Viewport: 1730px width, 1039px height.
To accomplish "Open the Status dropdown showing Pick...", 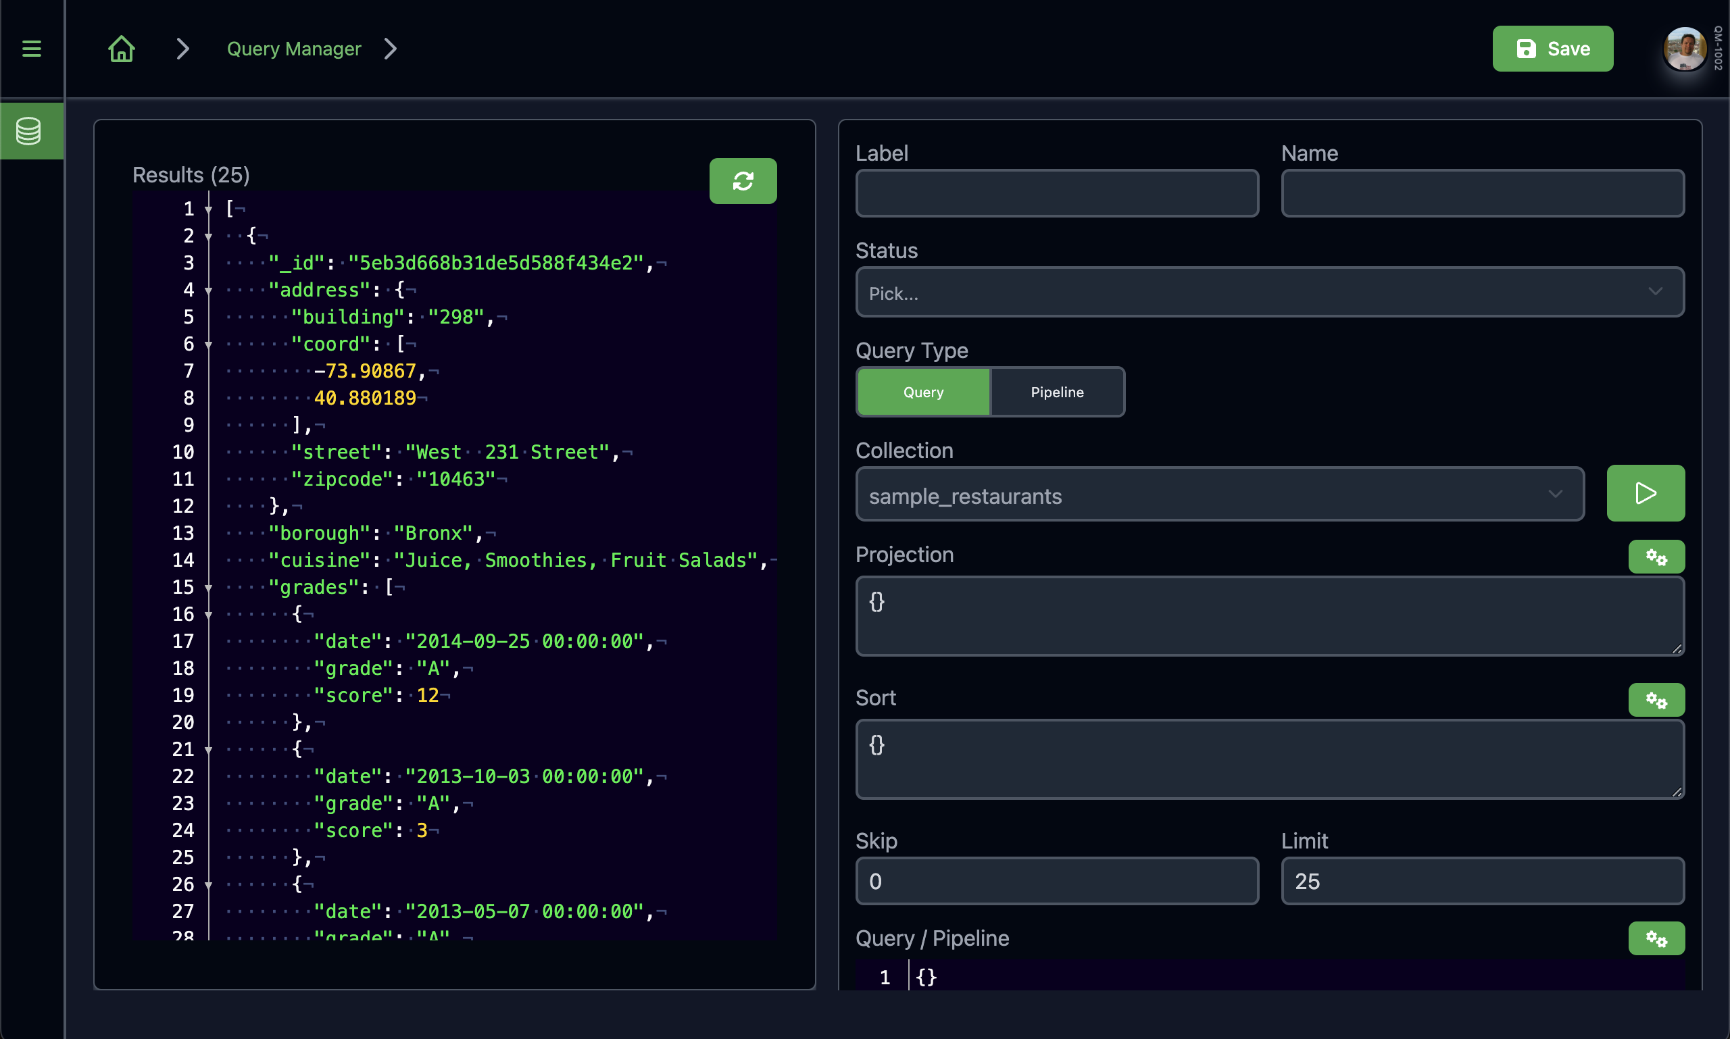I will click(x=1269, y=292).
